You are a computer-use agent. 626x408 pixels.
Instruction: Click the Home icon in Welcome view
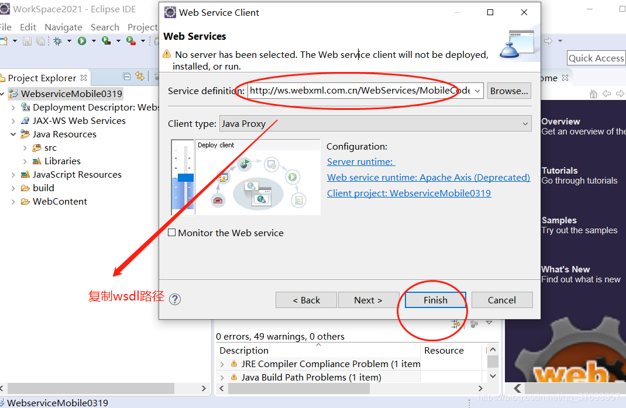coord(593,94)
